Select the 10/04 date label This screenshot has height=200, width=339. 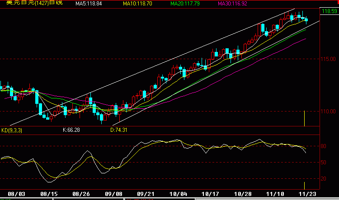[x=179, y=194]
